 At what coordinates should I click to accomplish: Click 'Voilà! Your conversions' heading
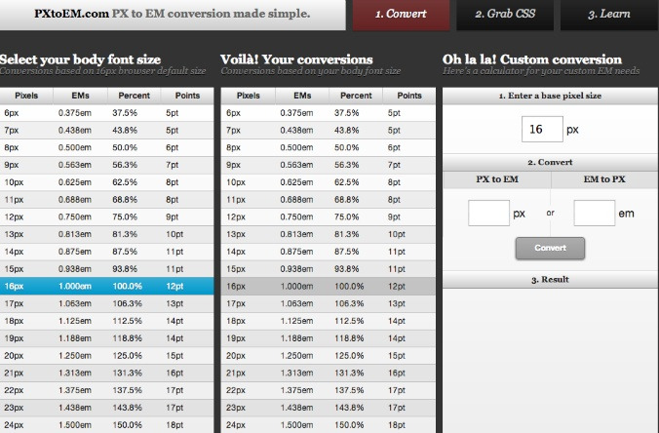296,59
